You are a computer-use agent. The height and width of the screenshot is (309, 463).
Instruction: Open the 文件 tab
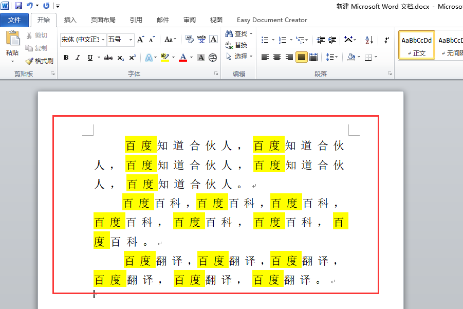pyautogui.click(x=14, y=20)
